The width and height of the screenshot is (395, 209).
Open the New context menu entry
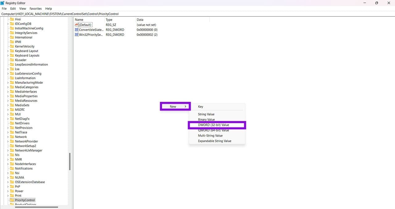click(175, 107)
